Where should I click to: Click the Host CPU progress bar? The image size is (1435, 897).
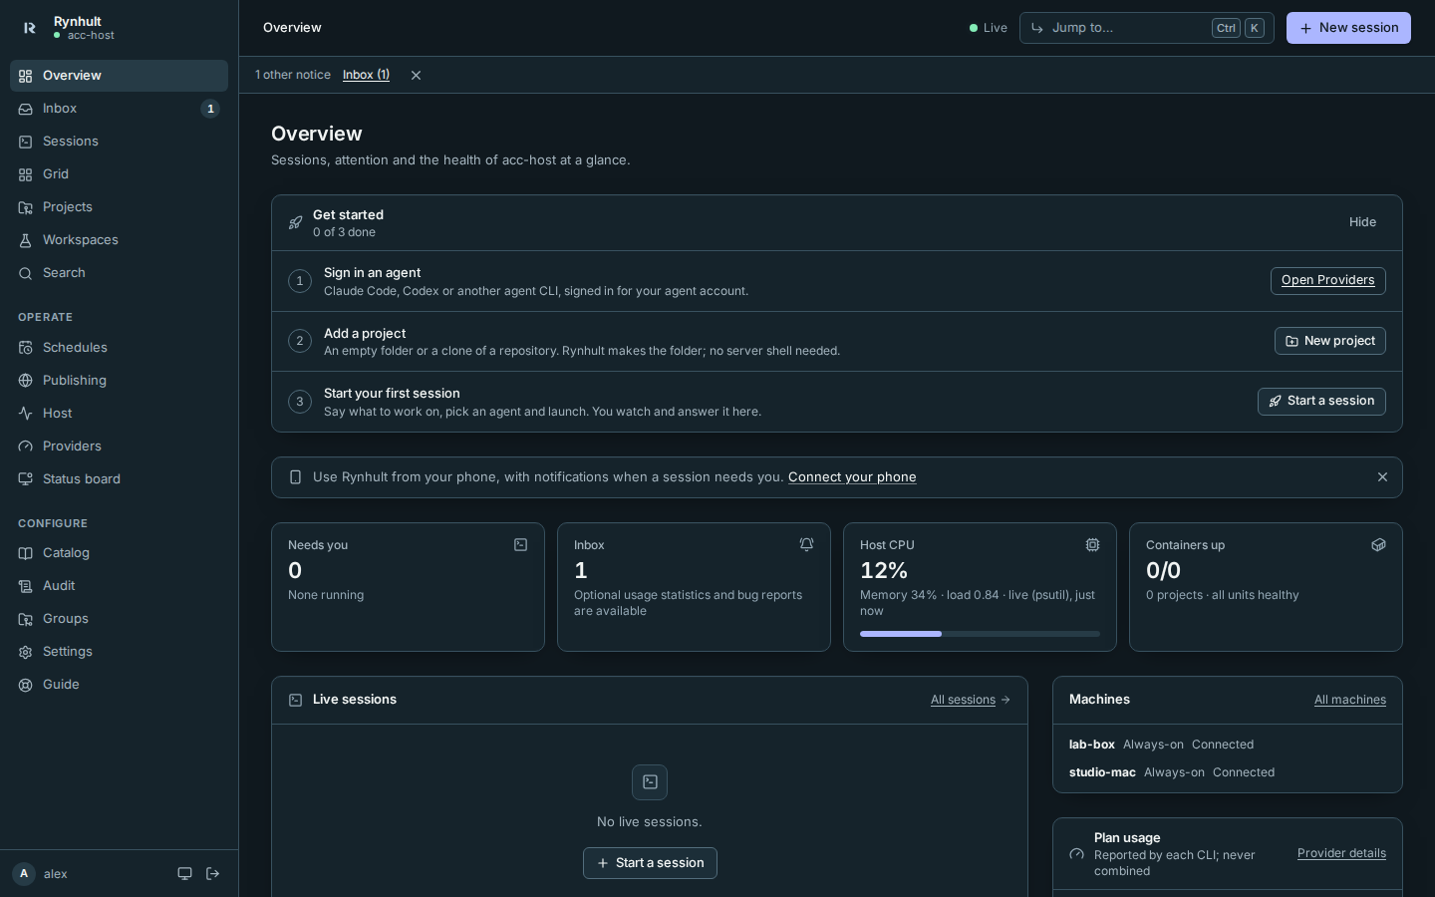(x=980, y=634)
